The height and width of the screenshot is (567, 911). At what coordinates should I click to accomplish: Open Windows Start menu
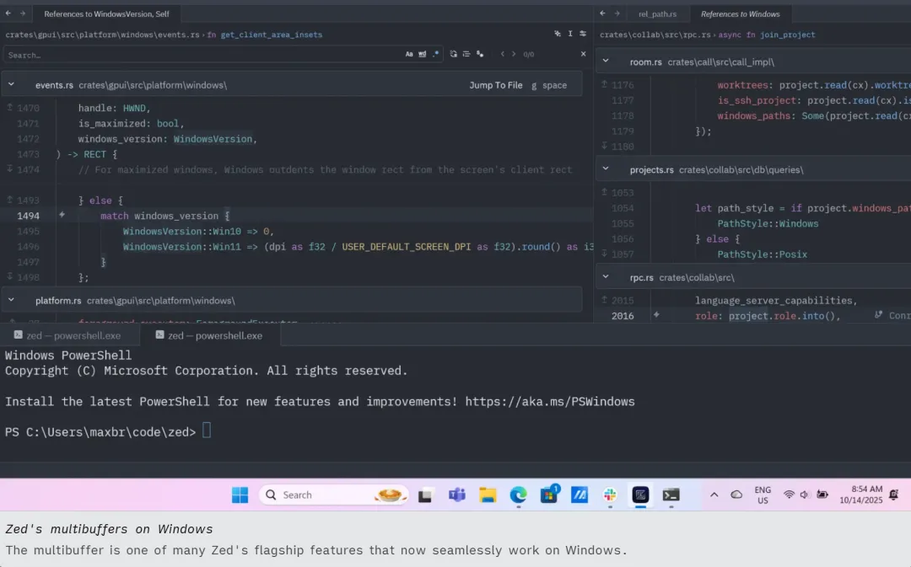click(x=240, y=495)
